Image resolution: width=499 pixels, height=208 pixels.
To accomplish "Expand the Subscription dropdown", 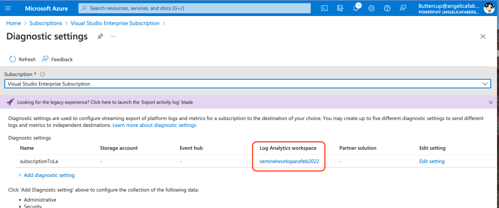I will coord(485,84).
